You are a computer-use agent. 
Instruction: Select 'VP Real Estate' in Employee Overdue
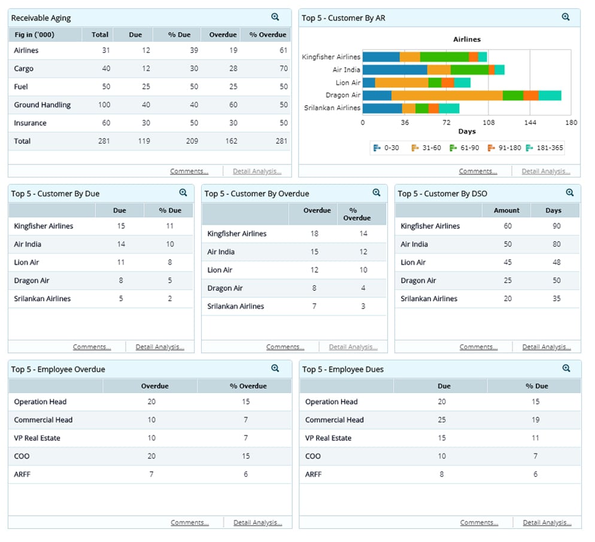[x=37, y=438]
